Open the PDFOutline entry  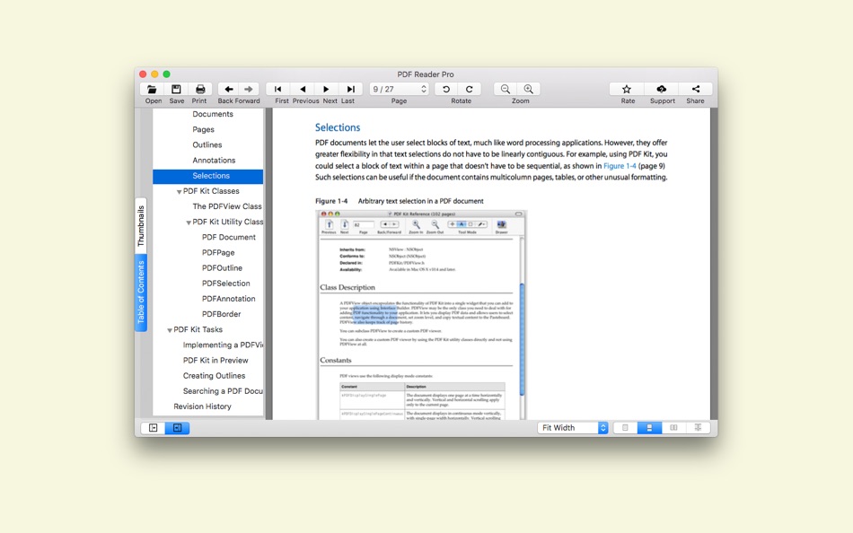tap(222, 268)
